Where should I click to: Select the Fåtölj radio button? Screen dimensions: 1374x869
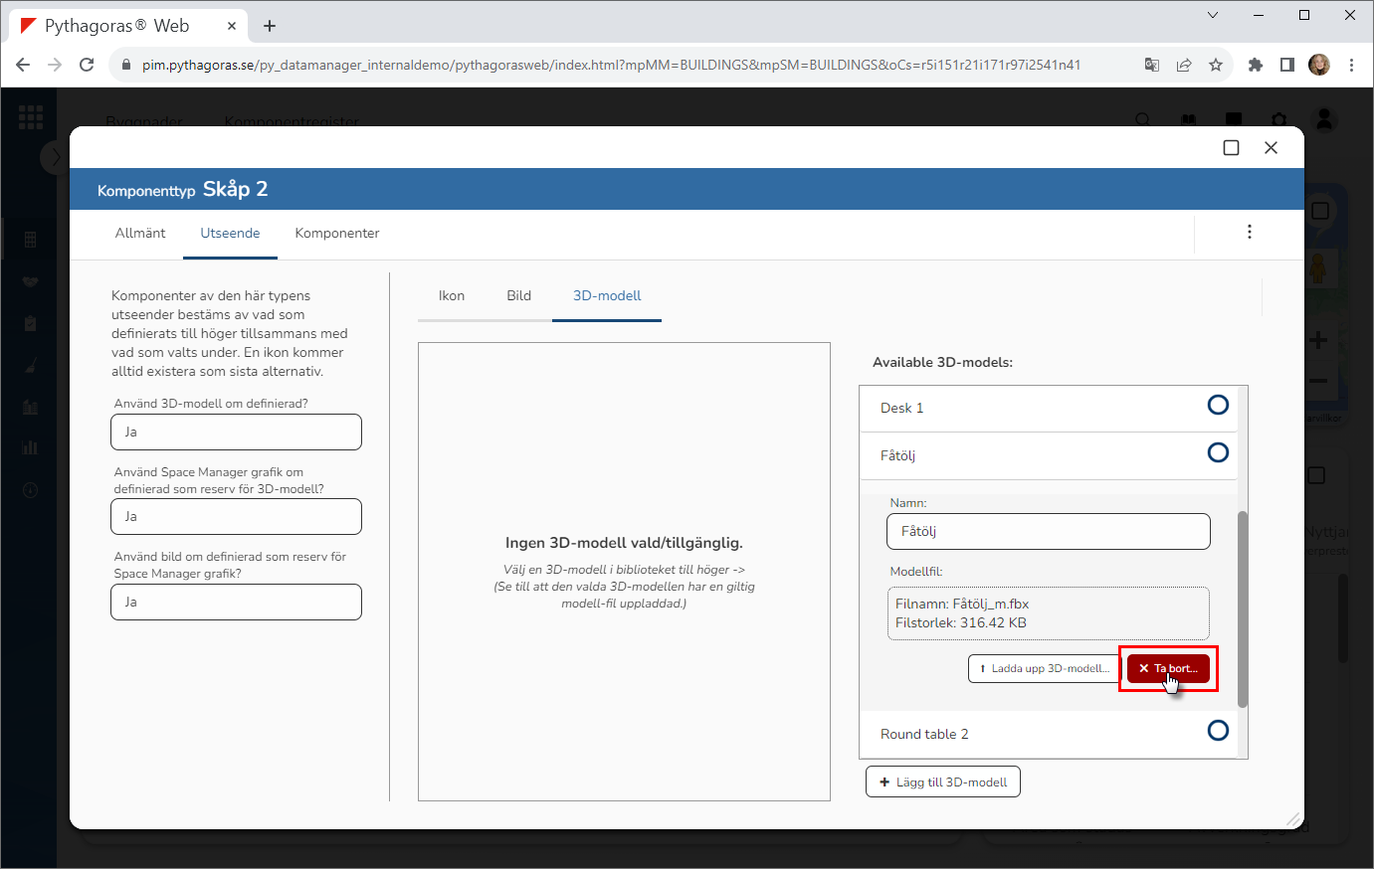(1217, 452)
